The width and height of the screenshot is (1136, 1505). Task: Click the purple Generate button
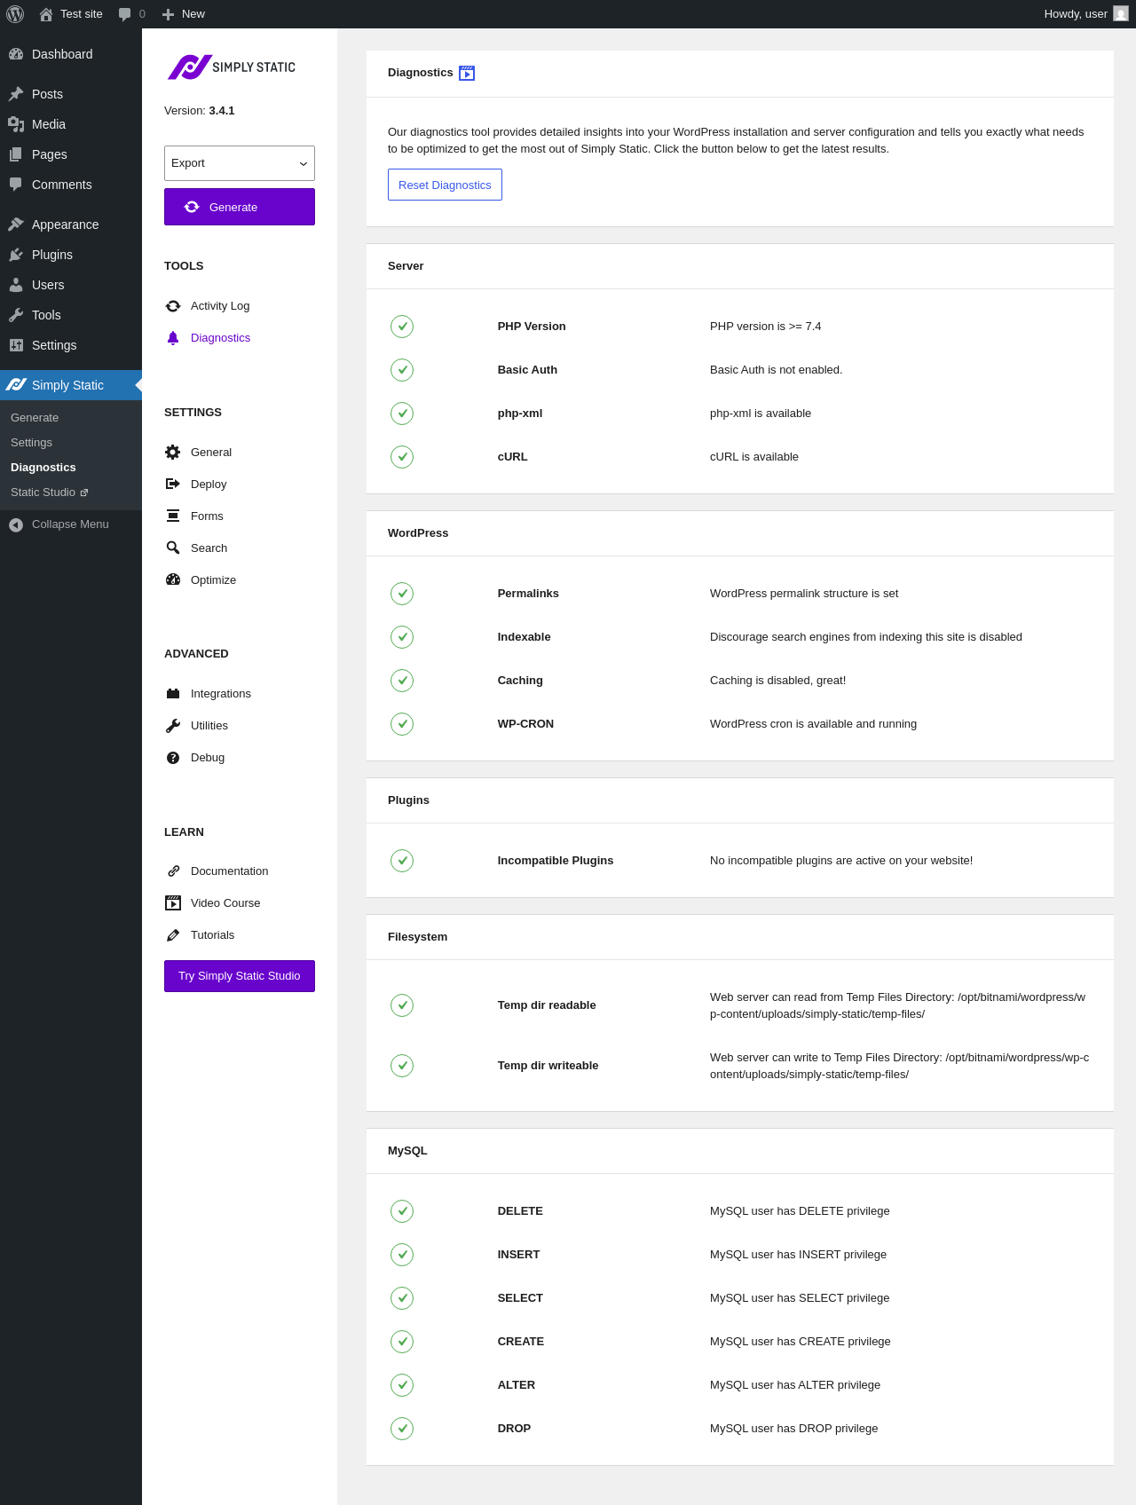click(x=240, y=207)
